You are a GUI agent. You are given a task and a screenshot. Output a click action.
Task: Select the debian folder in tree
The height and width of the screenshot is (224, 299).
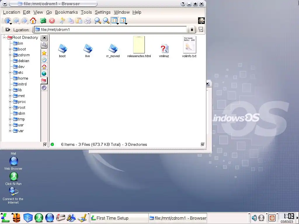click(x=21, y=61)
